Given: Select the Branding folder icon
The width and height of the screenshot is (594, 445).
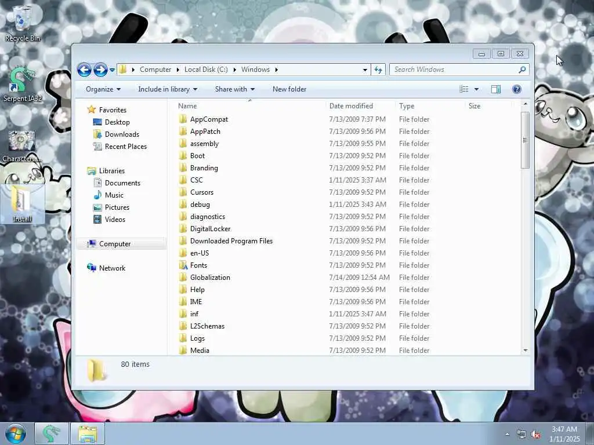Looking at the screenshot, I should pyautogui.click(x=183, y=167).
